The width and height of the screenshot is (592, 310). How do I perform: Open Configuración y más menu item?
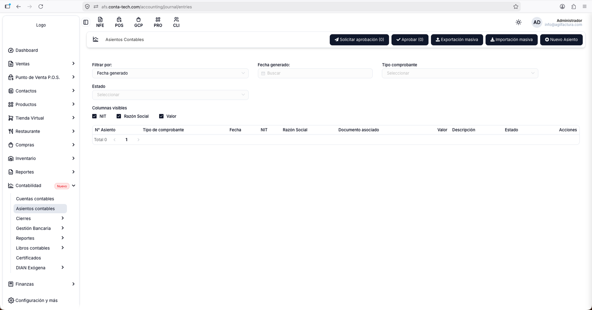tap(37, 300)
